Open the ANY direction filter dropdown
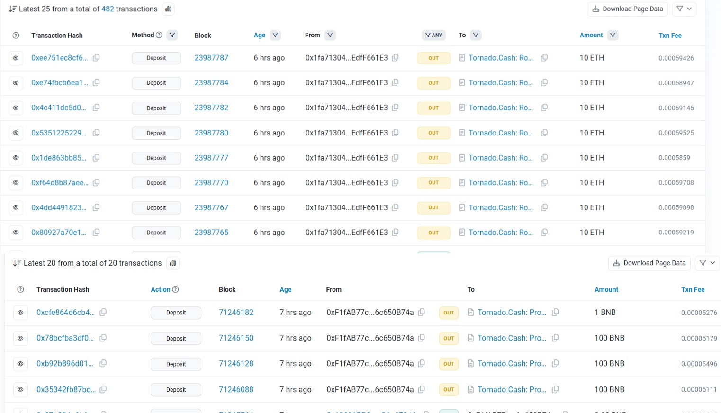 [433, 35]
